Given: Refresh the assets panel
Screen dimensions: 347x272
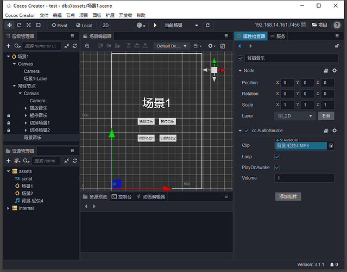Looking at the screenshot, I should pyautogui.click(x=75, y=160).
